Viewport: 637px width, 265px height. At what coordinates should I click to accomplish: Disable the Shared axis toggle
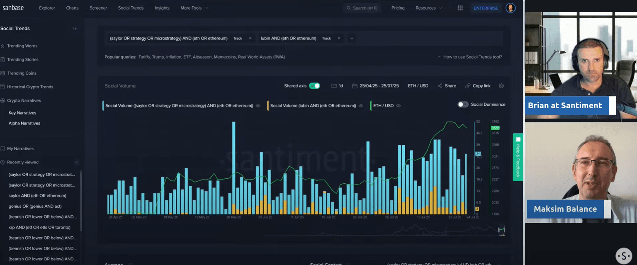pyautogui.click(x=314, y=86)
